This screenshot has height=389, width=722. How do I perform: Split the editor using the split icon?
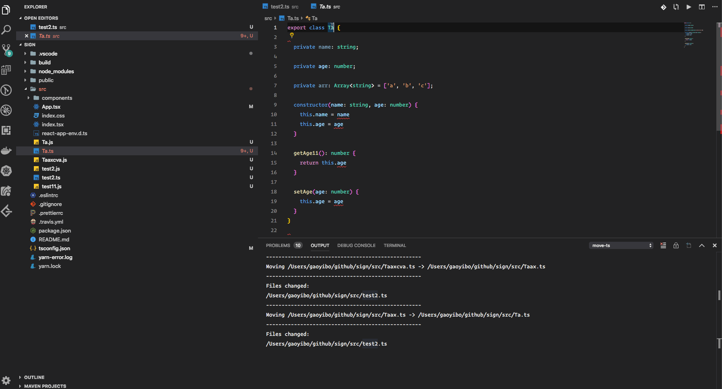click(x=702, y=7)
